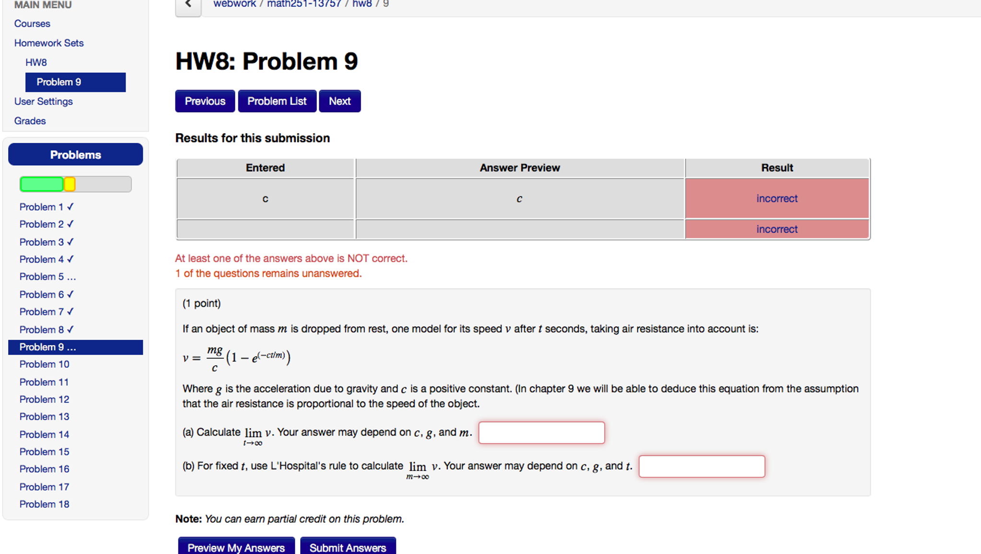Open Homework Sets from the main menu
This screenshot has width=981, height=554.
click(49, 43)
